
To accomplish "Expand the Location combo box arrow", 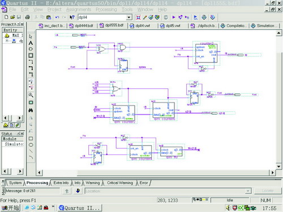I will pyautogui.click(x=248, y=191).
